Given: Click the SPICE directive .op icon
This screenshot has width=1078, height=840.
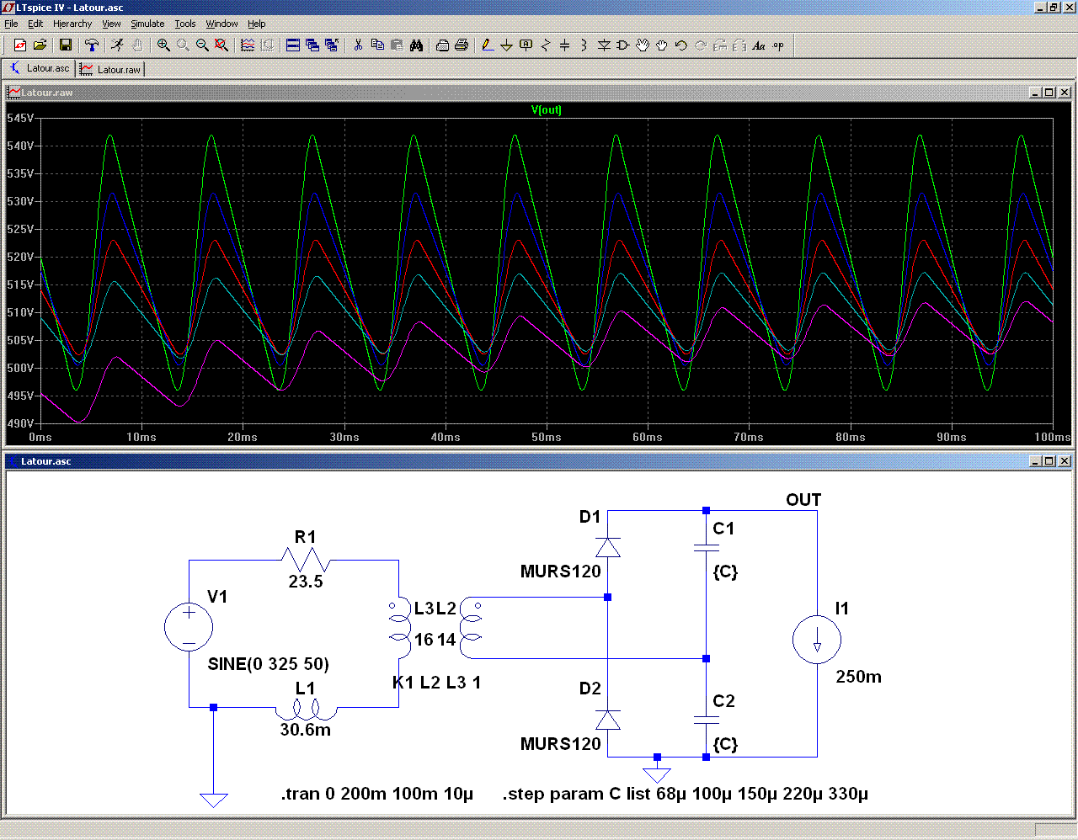Looking at the screenshot, I should (778, 45).
